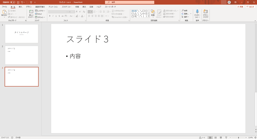Open the Layout (レイアウト) dropdown

pos(40,11)
